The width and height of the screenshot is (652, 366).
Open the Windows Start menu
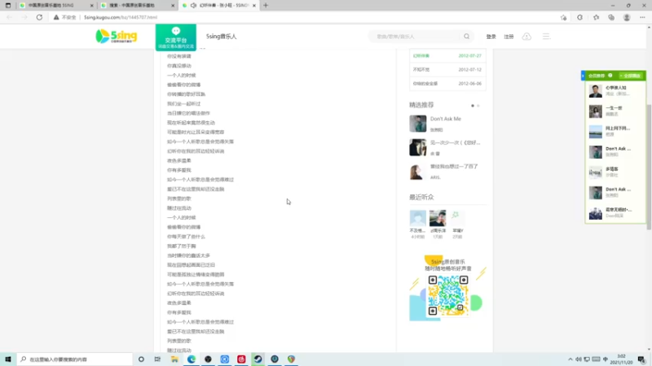(x=8, y=359)
